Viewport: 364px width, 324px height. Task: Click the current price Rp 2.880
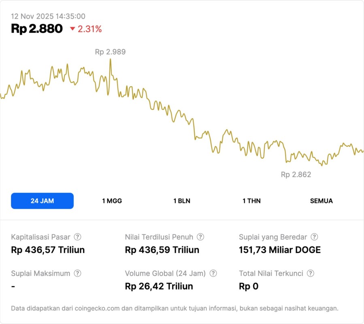(x=37, y=29)
